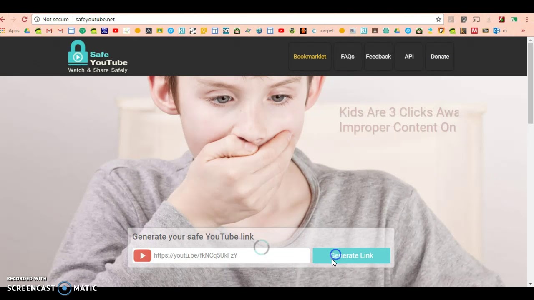The height and width of the screenshot is (300, 534).
Task: Open the Not secure site info
Action: pyautogui.click(x=51, y=19)
